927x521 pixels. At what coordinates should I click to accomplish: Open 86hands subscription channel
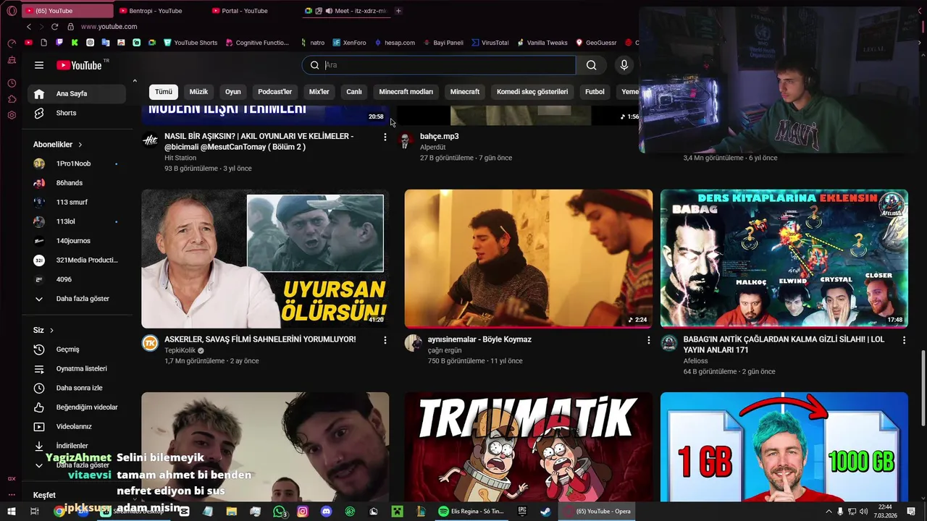[x=77, y=183]
